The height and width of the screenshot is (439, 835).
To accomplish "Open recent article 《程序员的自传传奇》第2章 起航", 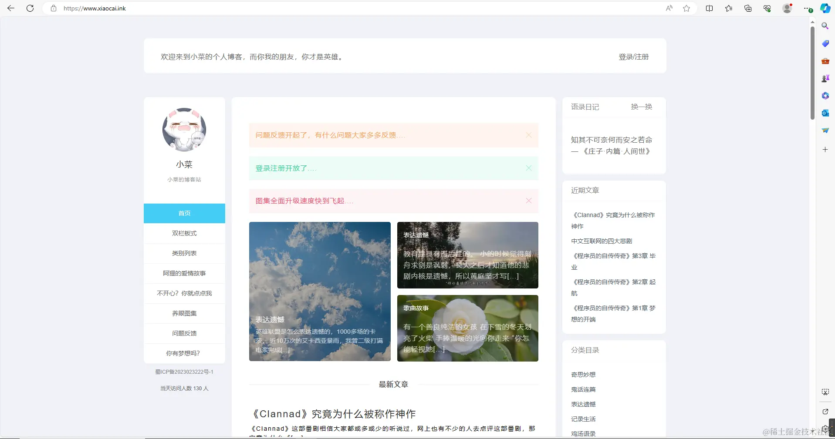I will (613, 288).
